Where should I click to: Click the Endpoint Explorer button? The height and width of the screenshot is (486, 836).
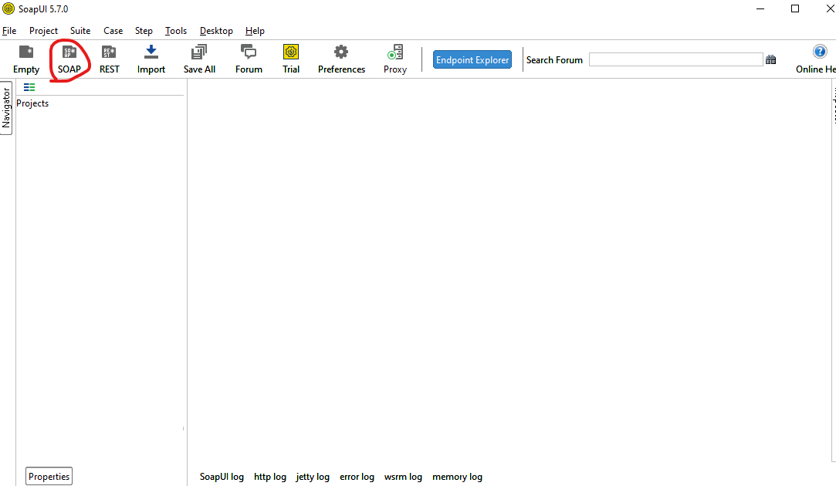[x=472, y=59]
